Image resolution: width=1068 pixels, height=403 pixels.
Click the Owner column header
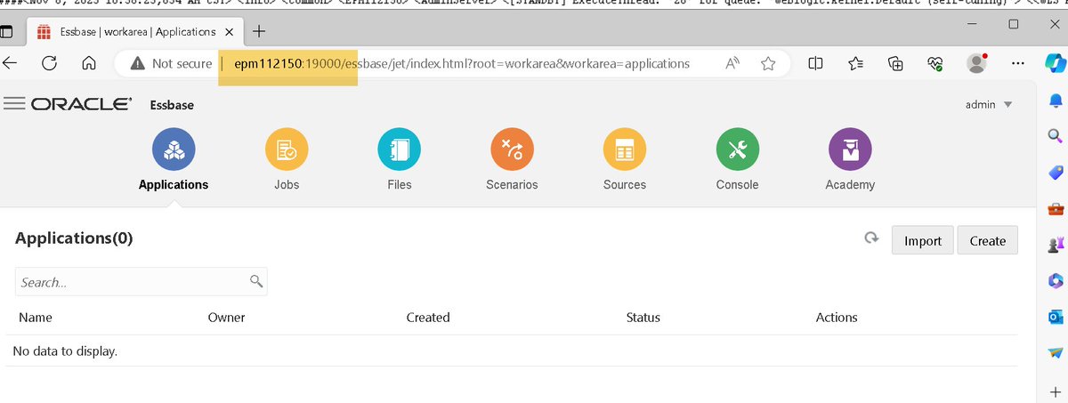point(226,317)
